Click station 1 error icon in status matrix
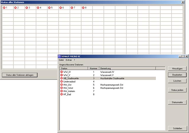This screenshot has width=189, height=133. pos(4,7)
